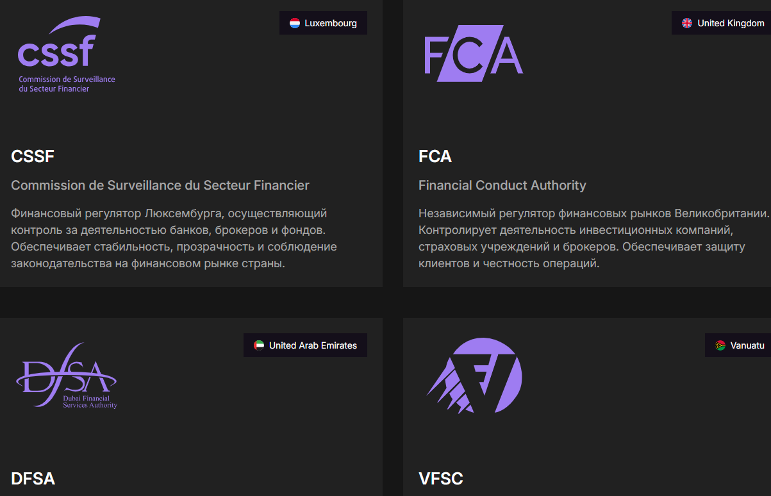Viewport: 771px width, 496px height.
Task: Click the United Kingdom flag icon
Action: click(687, 23)
